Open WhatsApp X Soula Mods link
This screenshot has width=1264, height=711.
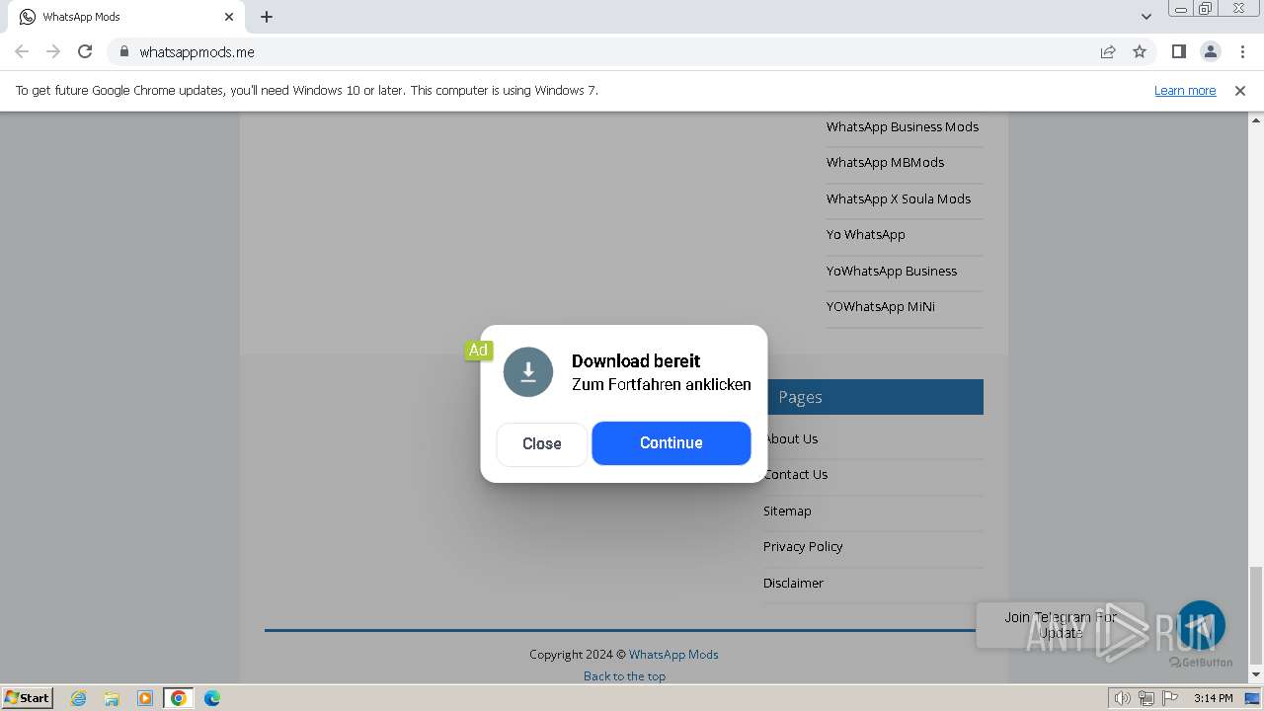(x=899, y=198)
